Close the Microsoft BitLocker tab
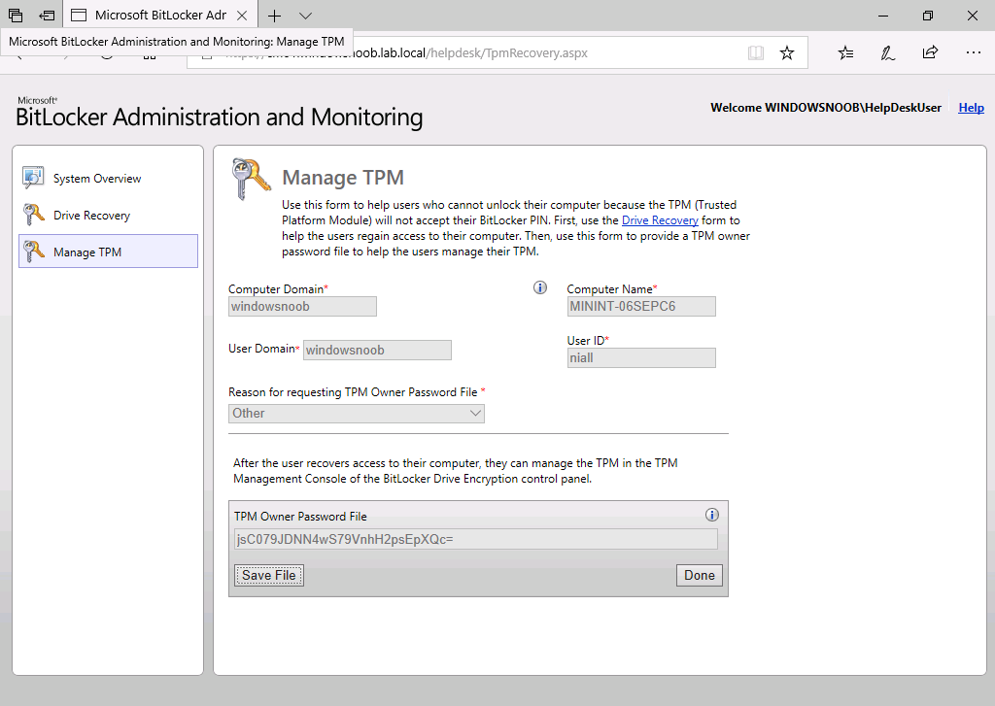Image resolution: width=995 pixels, height=706 pixels. click(242, 16)
